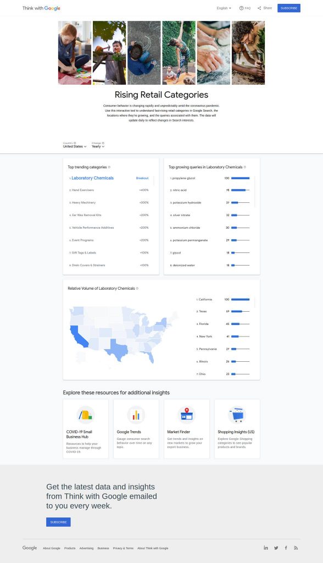Image resolution: width=323 pixels, height=563 pixels.
Task: Expand the English language dropdown
Action: pyautogui.click(x=224, y=8)
